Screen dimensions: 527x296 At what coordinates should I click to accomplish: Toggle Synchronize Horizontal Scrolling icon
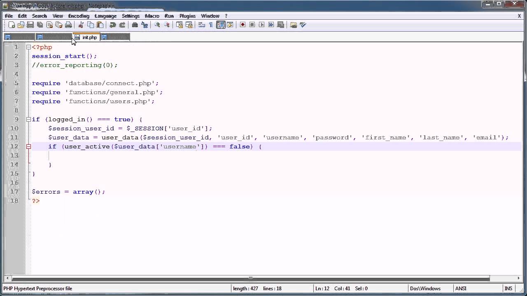(189, 25)
